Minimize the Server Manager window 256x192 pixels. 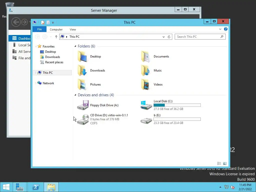[x=178, y=9]
